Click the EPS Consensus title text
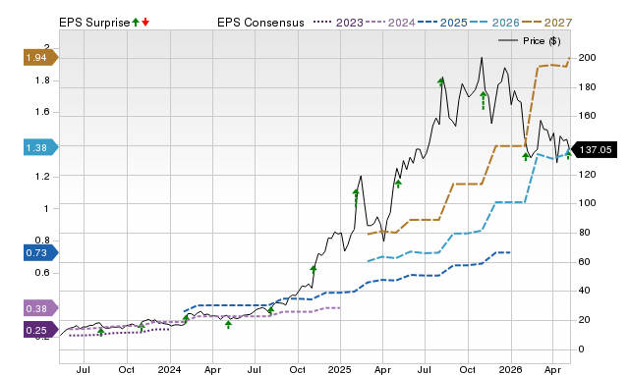This screenshot has height=375, width=629. [x=260, y=23]
